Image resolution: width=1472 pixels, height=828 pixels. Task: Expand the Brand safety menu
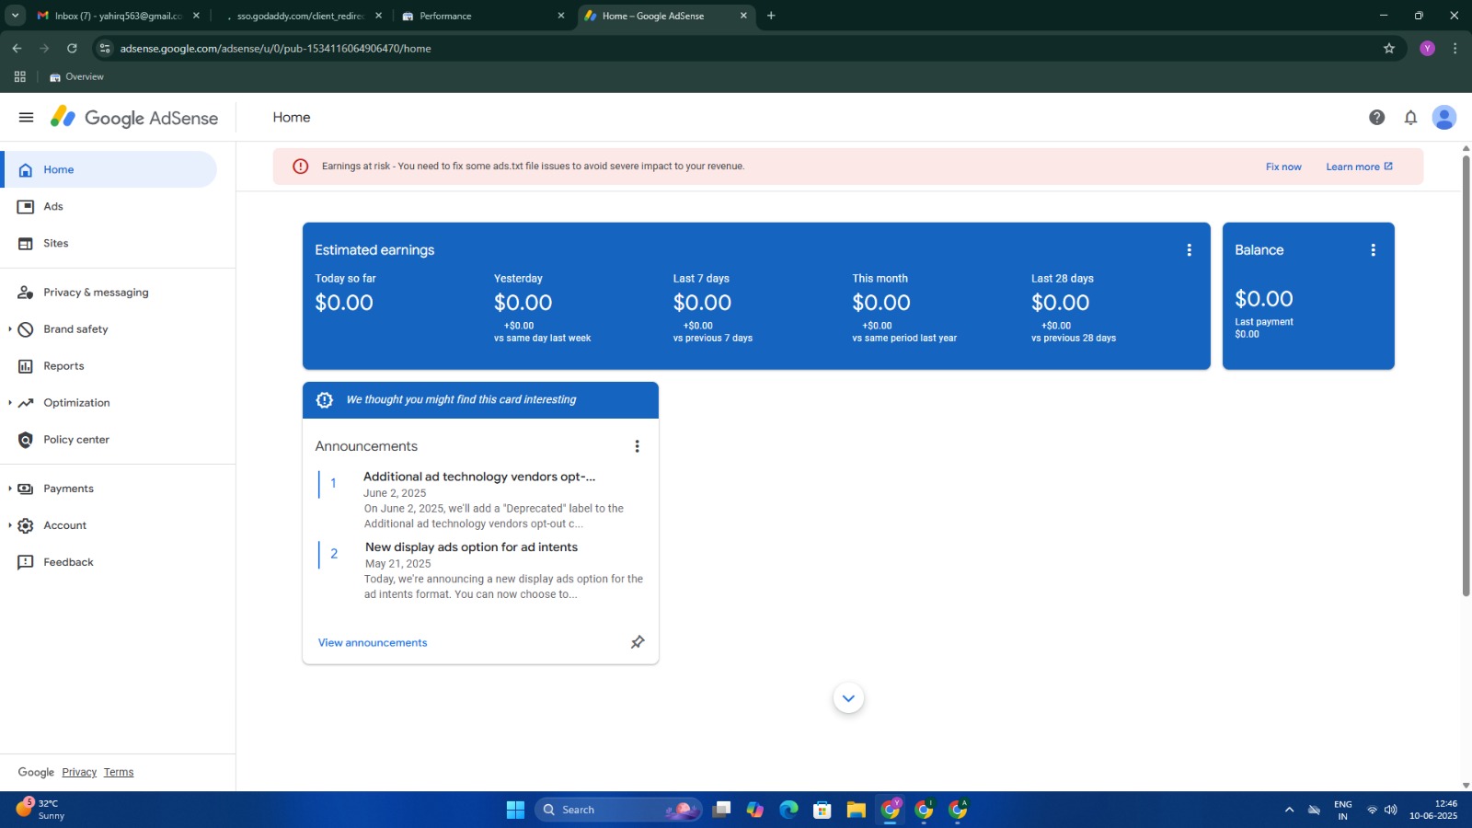pos(9,329)
